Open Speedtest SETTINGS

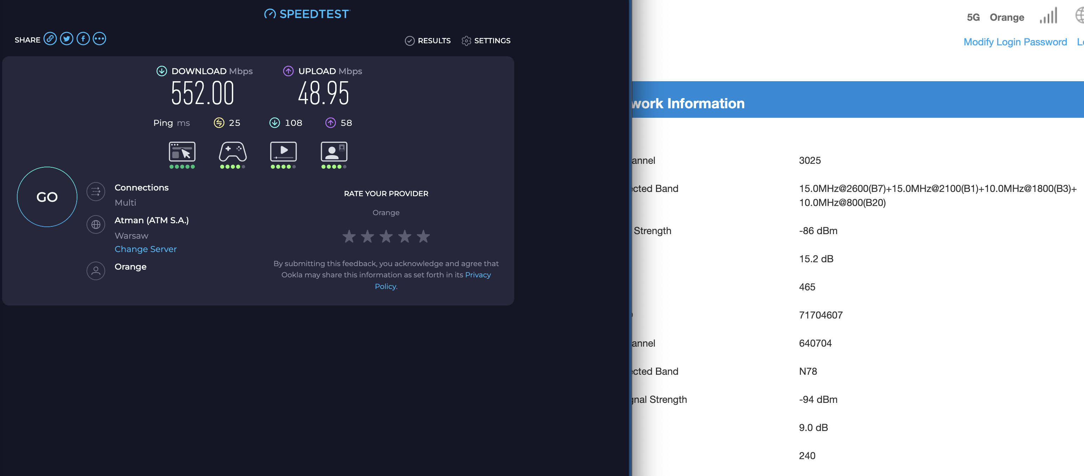pyautogui.click(x=486, y=41)
